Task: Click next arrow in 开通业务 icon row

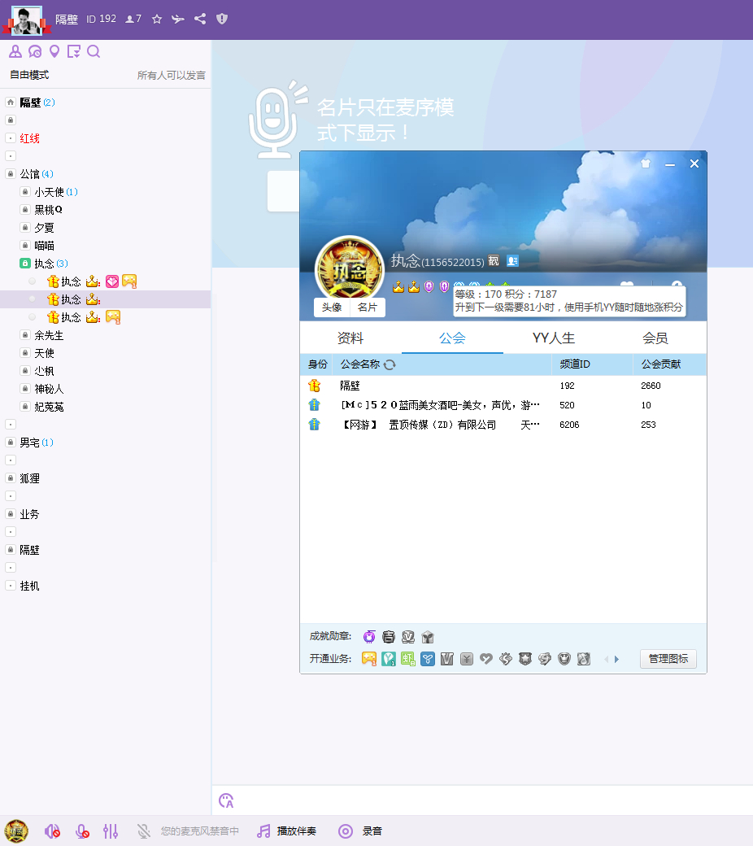Action: coord(616,660)
